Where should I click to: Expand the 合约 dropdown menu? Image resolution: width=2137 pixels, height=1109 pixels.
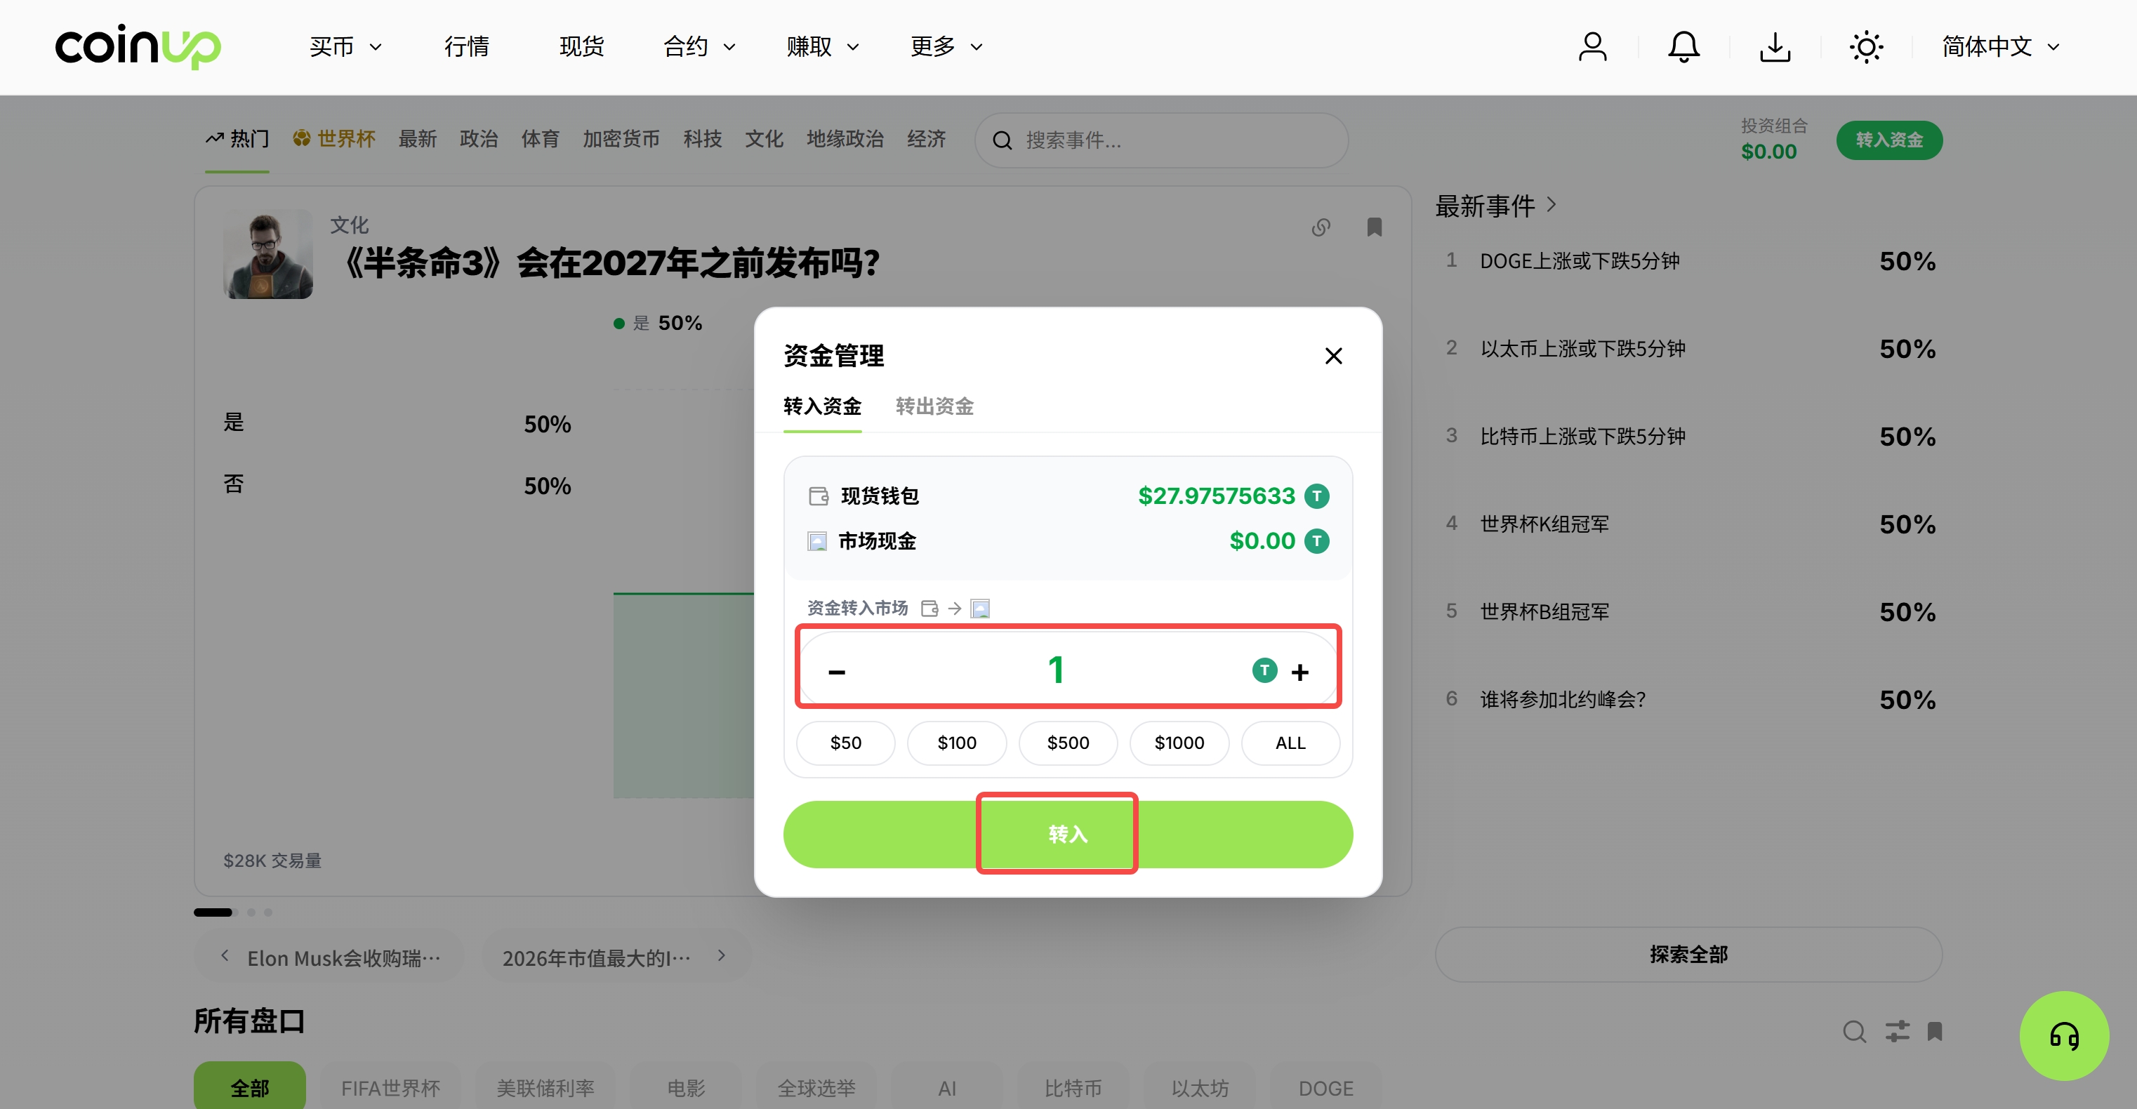pos(699,46)
